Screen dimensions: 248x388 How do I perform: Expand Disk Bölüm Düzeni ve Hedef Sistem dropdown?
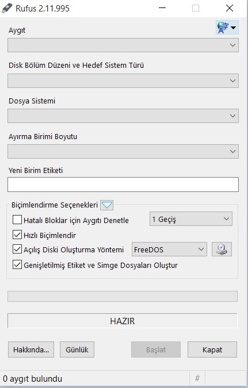pyautogui.click(x=123, y=80)
